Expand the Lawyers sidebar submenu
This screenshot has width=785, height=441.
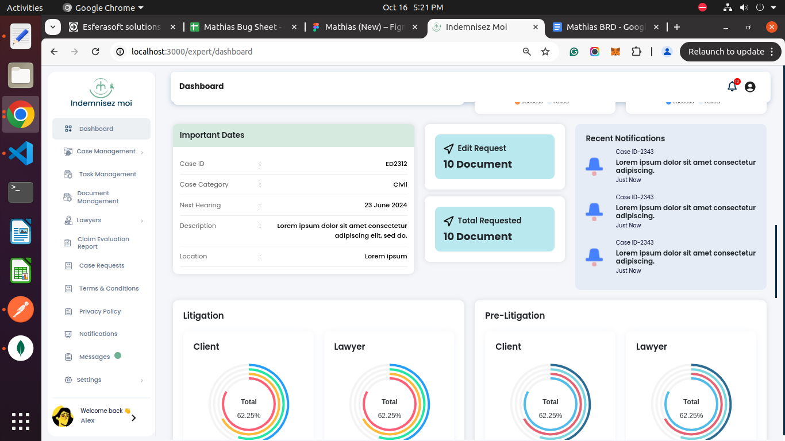(141, 220)
